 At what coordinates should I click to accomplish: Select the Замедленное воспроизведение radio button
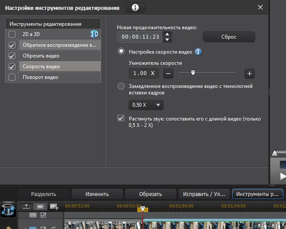pos(121,86)
